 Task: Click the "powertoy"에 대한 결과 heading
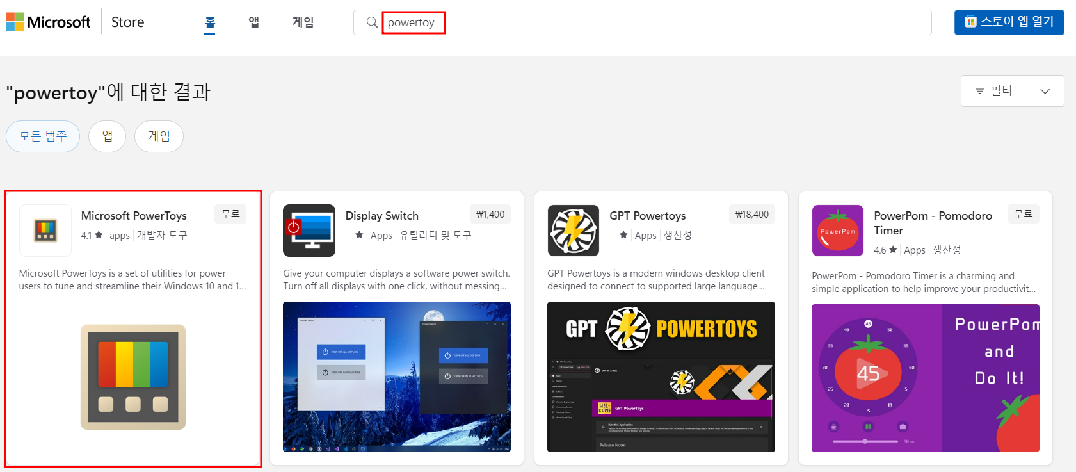(108, 92)
